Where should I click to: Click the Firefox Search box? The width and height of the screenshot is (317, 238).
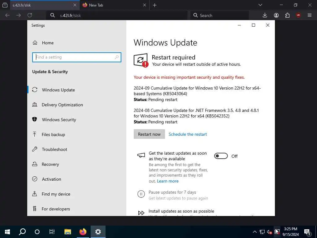(x=219, y=15)
